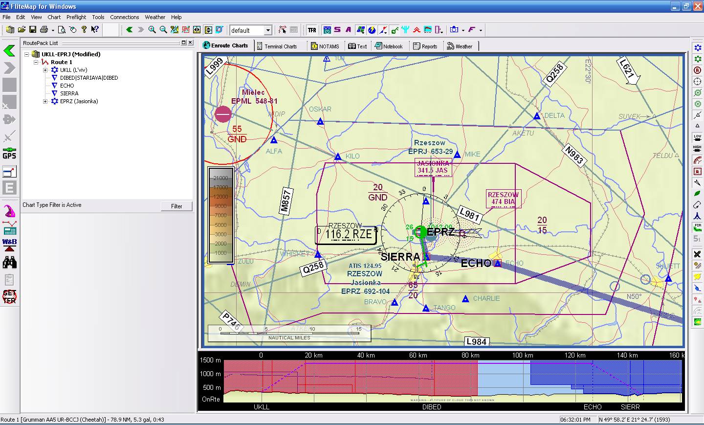Toggle the HIGH altitude airways button
Viewport: 704px width, 425px height.
tap(698, 148)
